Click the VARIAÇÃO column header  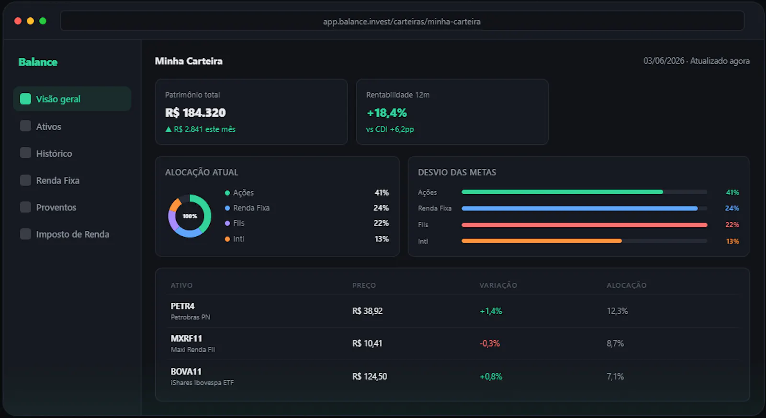(498, 286)
